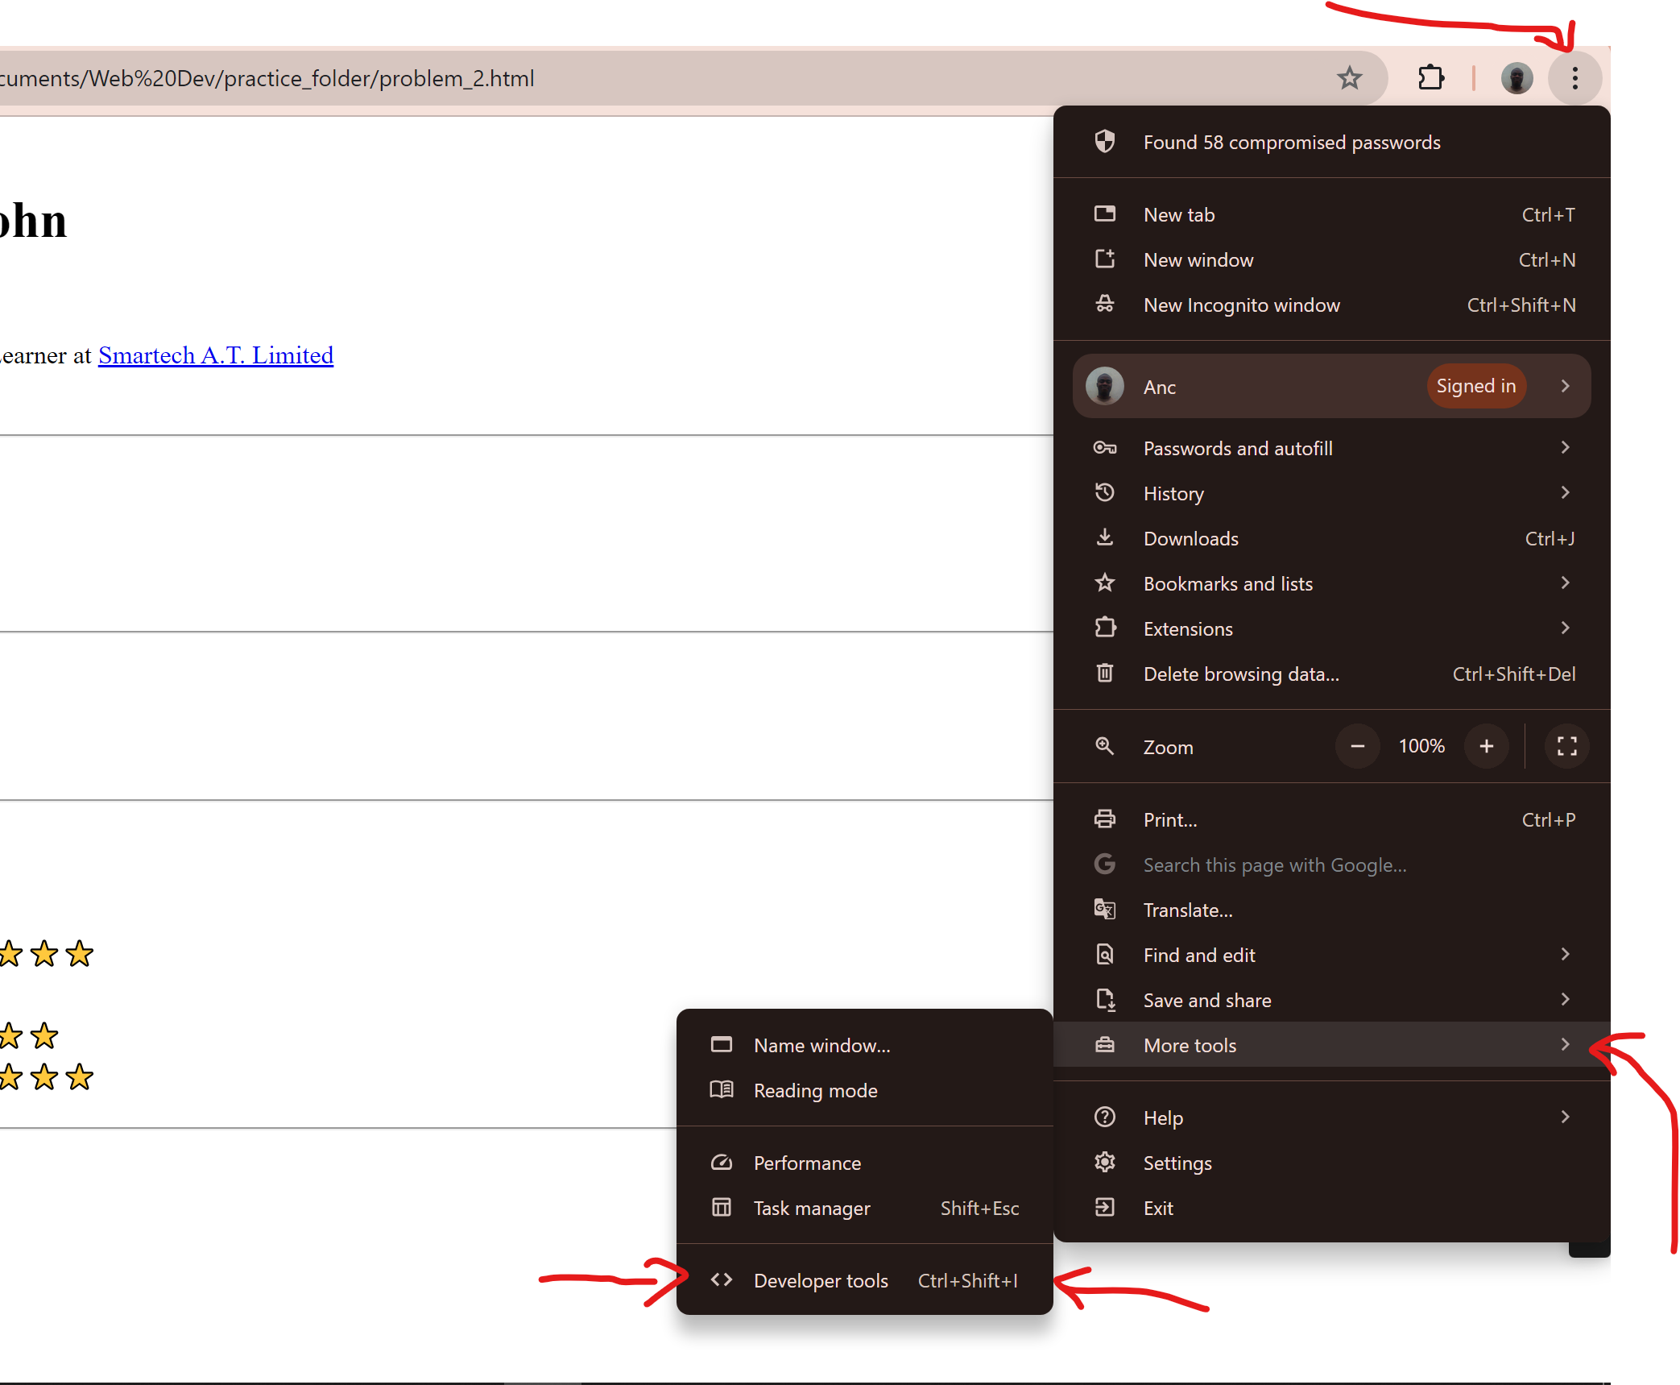Viewport: 1680px width, 1385px height.
Task: Open Smartech A.T. Limited hyperlink
Action: click(215, 355)
